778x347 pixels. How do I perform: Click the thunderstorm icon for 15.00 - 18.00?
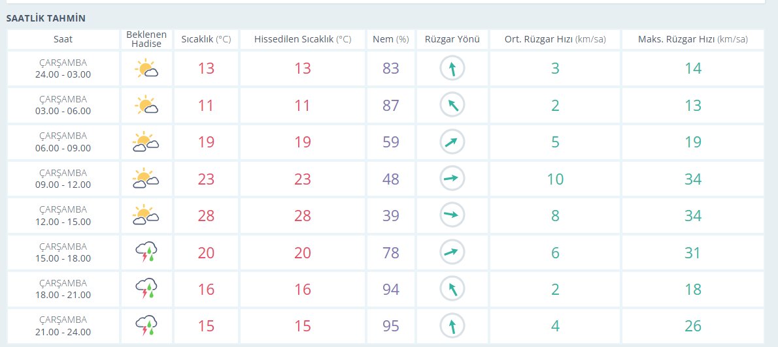pyautogui.click(x=146, y=252)
